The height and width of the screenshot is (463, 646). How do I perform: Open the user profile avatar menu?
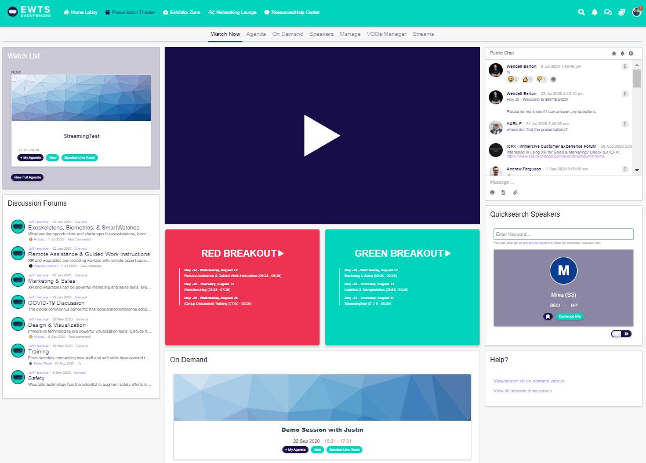[x=637, y=12]
